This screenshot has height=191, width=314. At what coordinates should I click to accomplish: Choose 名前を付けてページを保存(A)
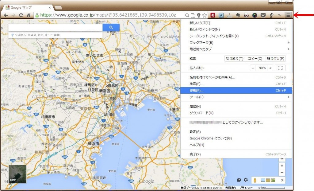tap(236, 77)
